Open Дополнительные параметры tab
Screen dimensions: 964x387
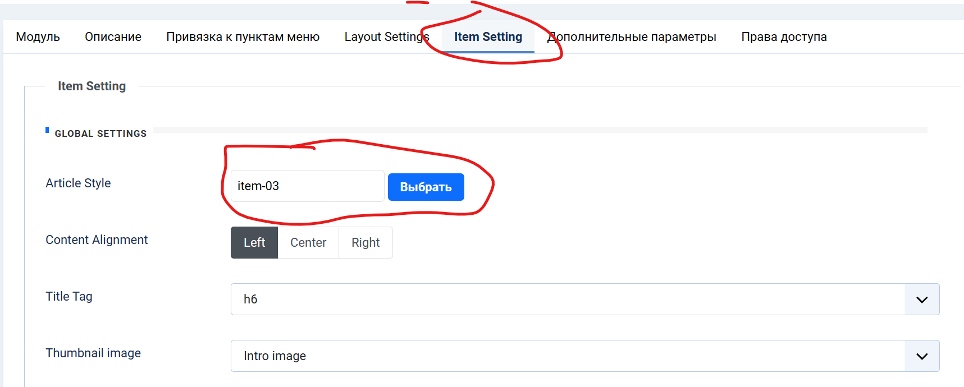[632, 37]
